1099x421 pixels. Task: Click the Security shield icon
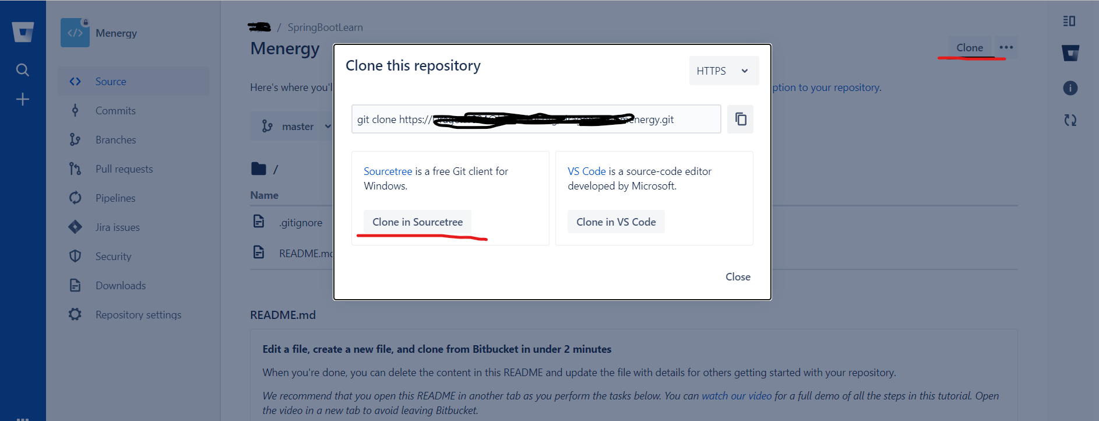(75, 256)
